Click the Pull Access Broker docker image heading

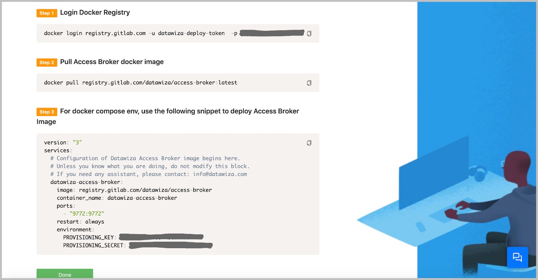click(112, 62)
